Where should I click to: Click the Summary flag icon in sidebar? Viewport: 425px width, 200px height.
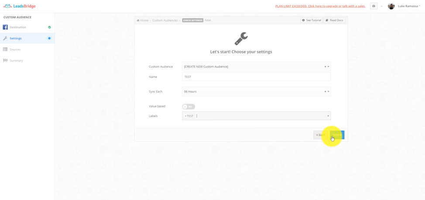5,61
